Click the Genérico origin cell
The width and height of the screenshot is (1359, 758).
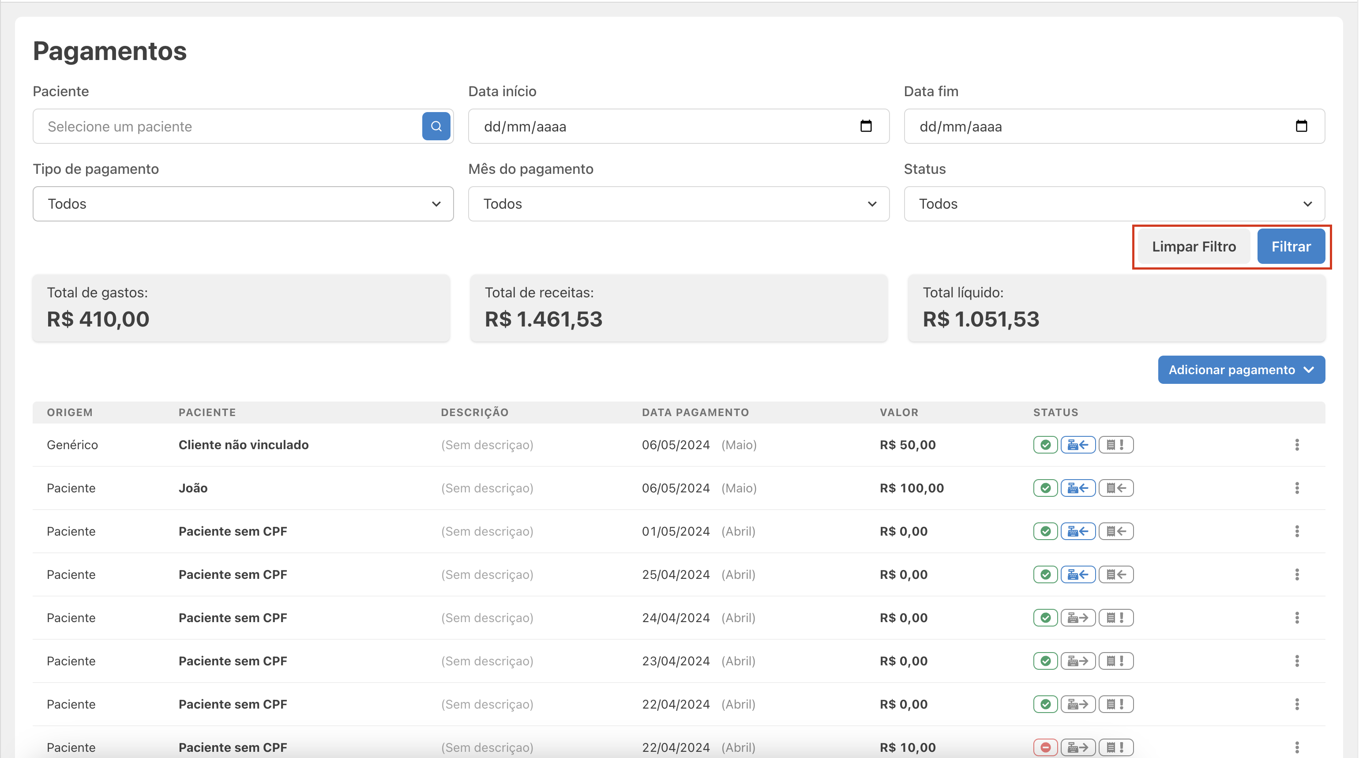pos(72,445)
